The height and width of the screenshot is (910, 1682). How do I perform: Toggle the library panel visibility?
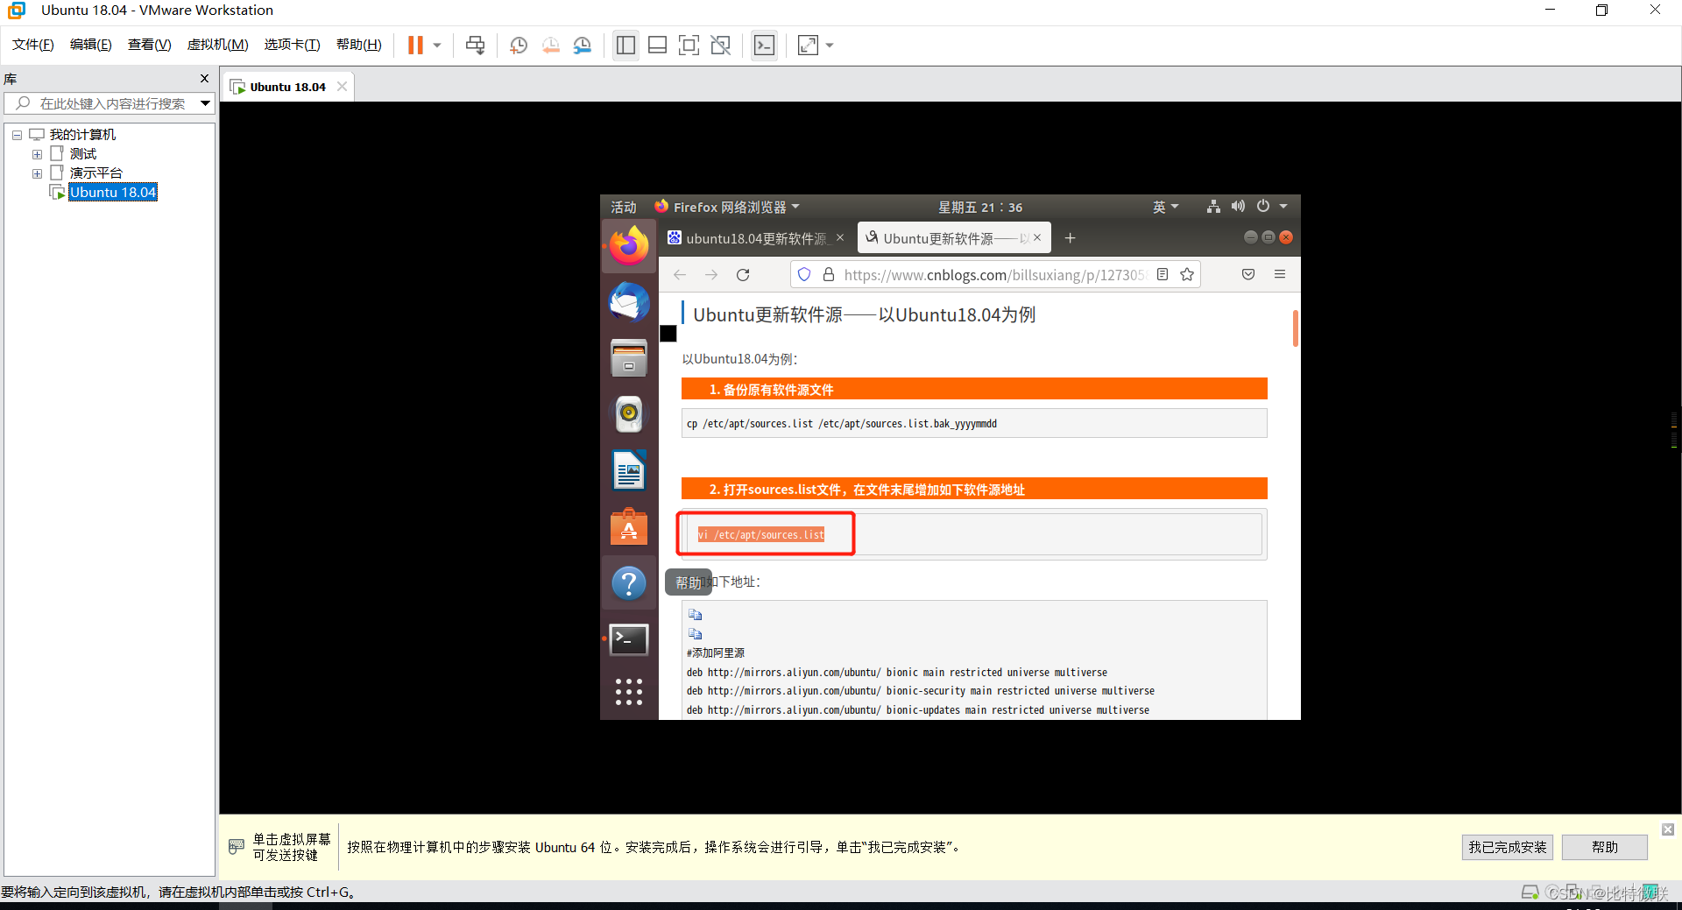point(625,45)
